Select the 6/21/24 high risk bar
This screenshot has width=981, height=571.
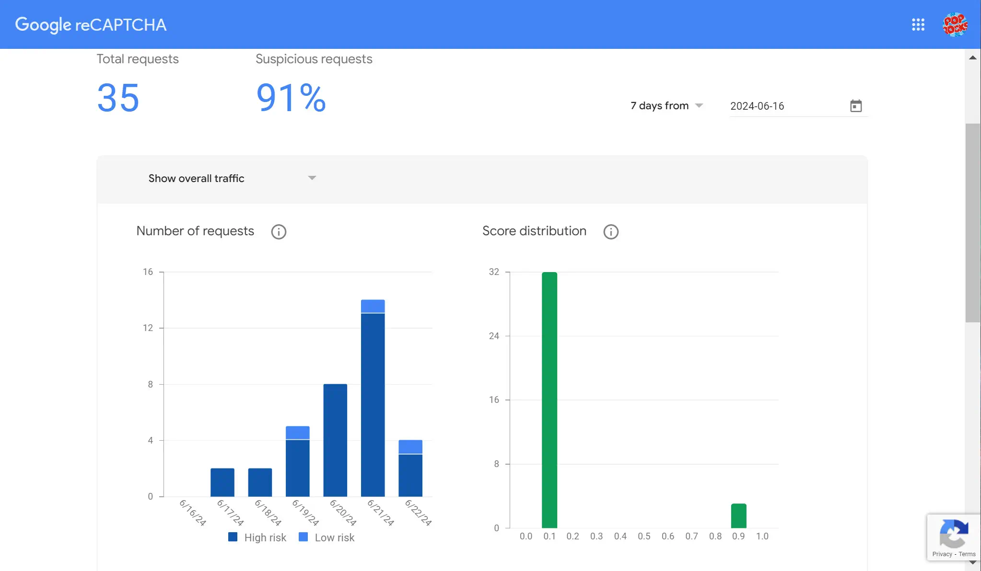click(x=373, y=405)
